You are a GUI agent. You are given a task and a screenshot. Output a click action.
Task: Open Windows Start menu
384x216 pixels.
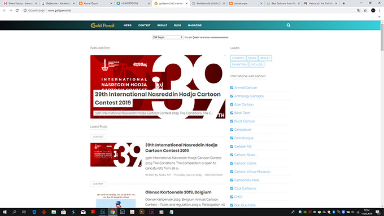pos(5,212)
